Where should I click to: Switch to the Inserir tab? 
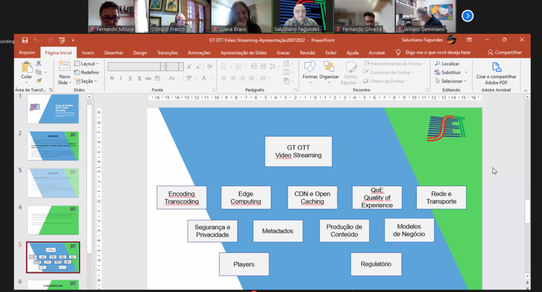pyautogui.click(x=88, y=53)
